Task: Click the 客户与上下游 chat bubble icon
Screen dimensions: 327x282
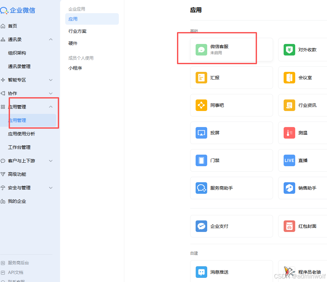Action: click(x=3, y=161)
